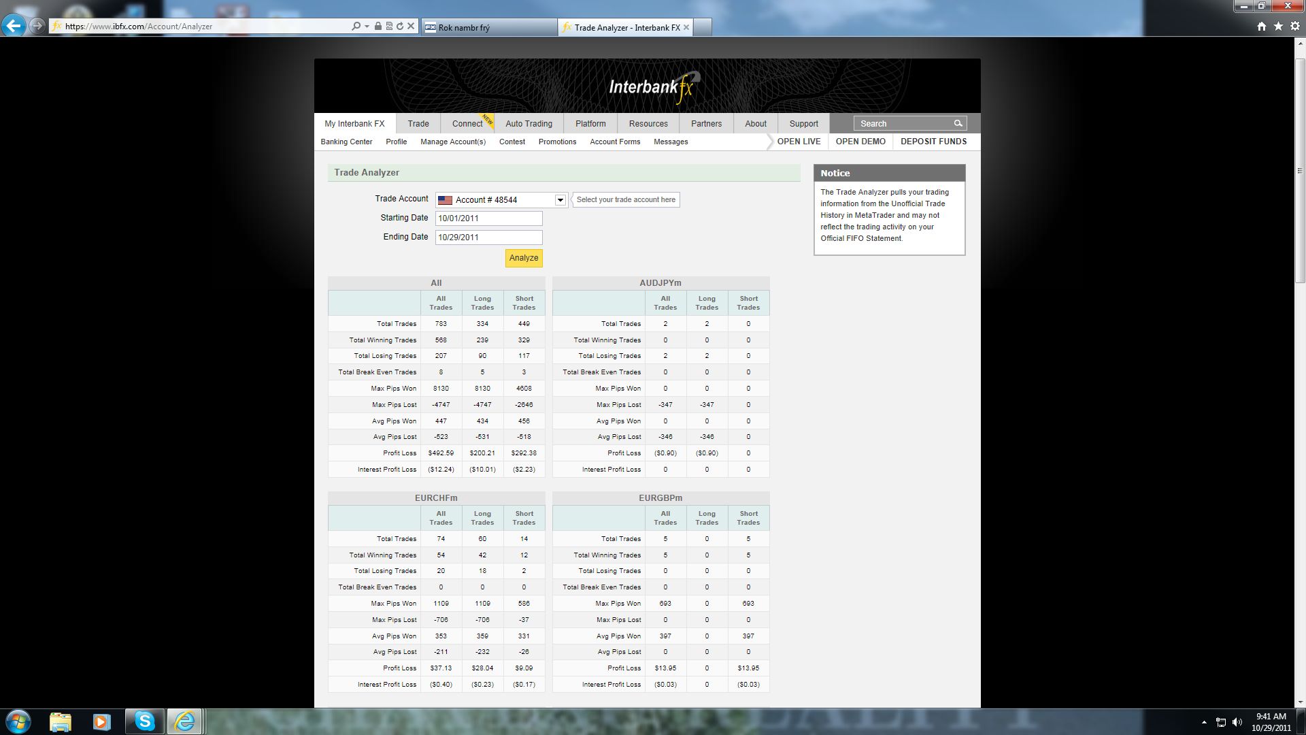Click the browser Back arrow button
The height and width of the screenshot is (735, 1306).
(13, 26)
